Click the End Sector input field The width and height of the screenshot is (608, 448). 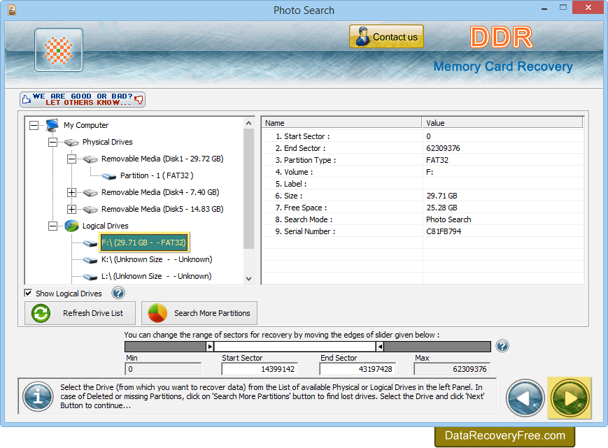coord(357,369)
